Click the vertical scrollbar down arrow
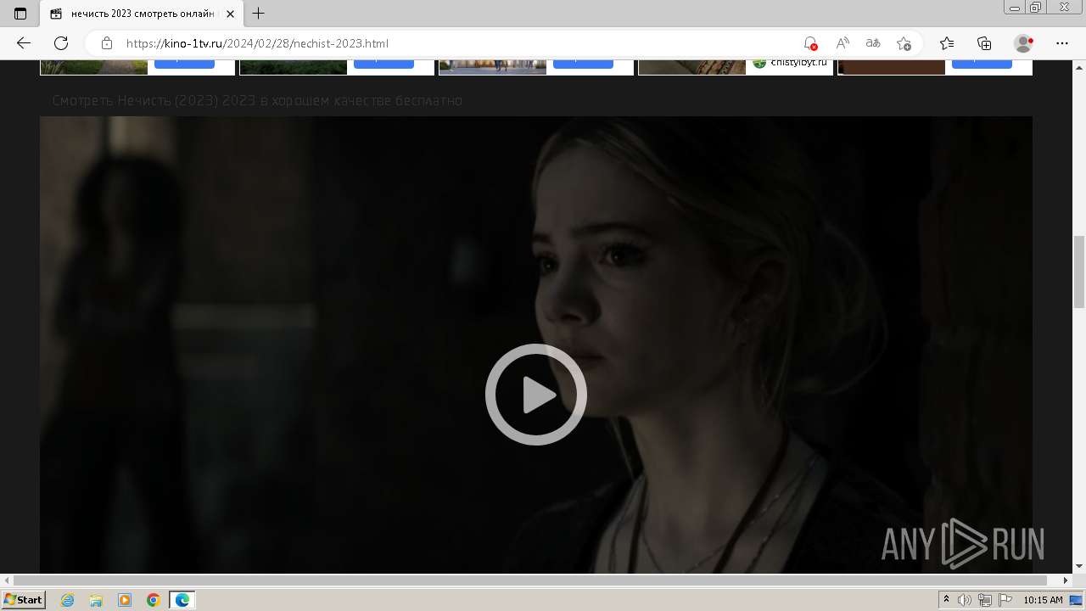The width and height of the screenshot is (1086, 611). [1079, 566]
